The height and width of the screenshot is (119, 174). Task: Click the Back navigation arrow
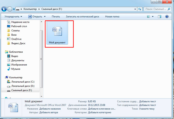click(x=4, y=9)
